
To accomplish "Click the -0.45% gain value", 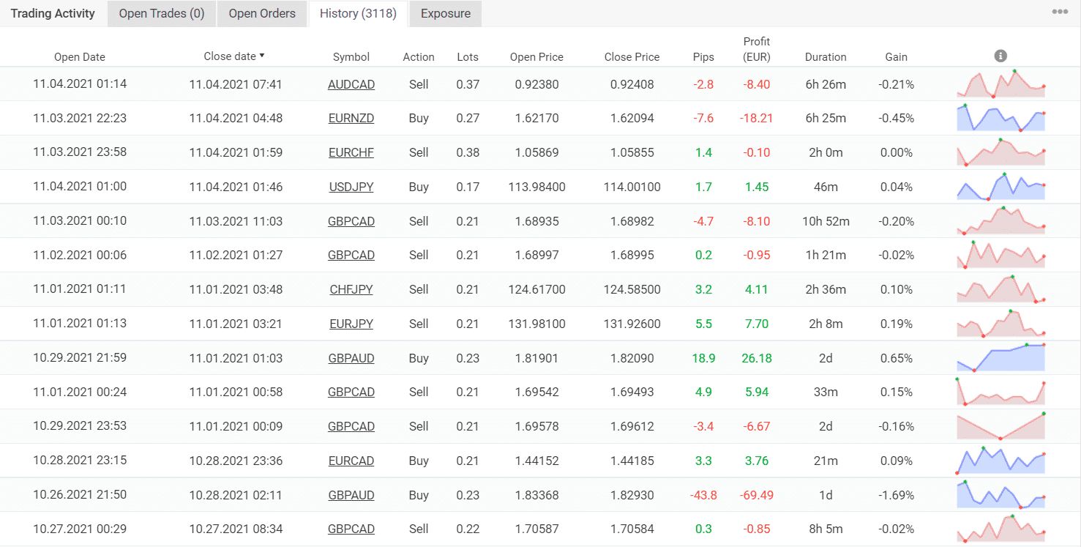I will click(896, 118).
